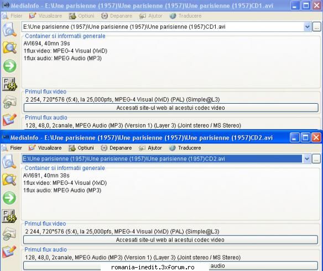323x271 pixels.
Task: Open Optiuni menu in CD1 window
Action: click(x=81, y=16)
